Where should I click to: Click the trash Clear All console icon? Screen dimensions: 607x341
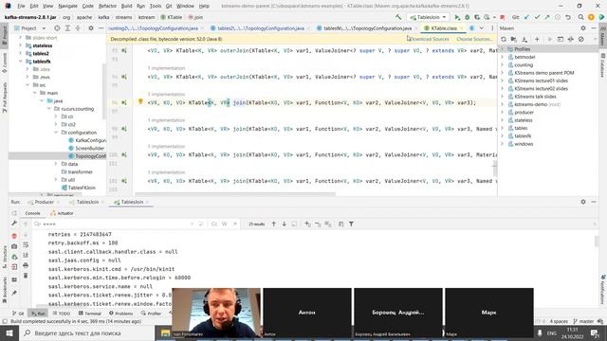(26, 276)
